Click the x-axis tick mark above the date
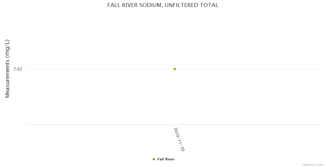This screenshot has width=326, height=167. tap(175, 126)
